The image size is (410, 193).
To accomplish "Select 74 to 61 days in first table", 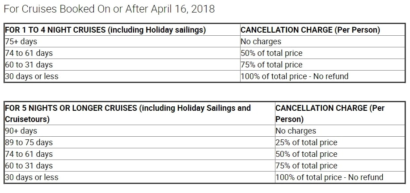I will pyautogui.click(x=122, y=53).
